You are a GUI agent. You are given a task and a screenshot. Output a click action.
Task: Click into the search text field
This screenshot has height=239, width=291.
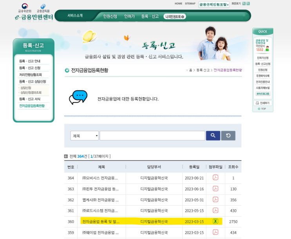152,136
